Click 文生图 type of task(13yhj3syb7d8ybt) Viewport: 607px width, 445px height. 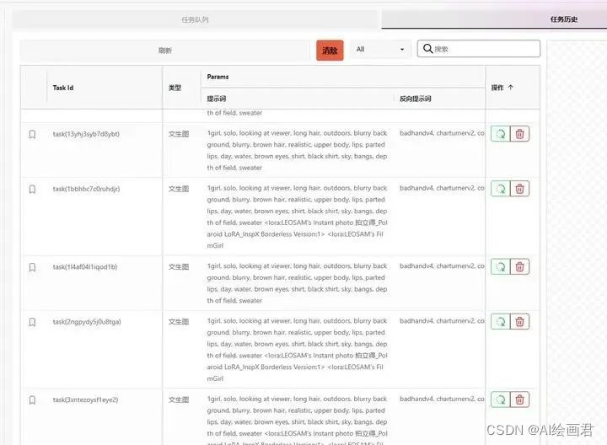point(179,134)
